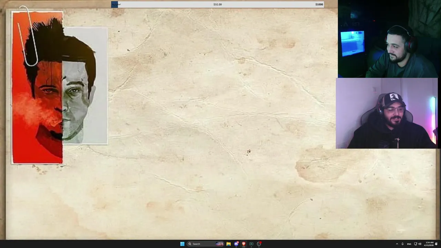The height and width of the screenshot is (248, 441).
Task: Click the donation goal progress bar
Action: tap(217, 4)
